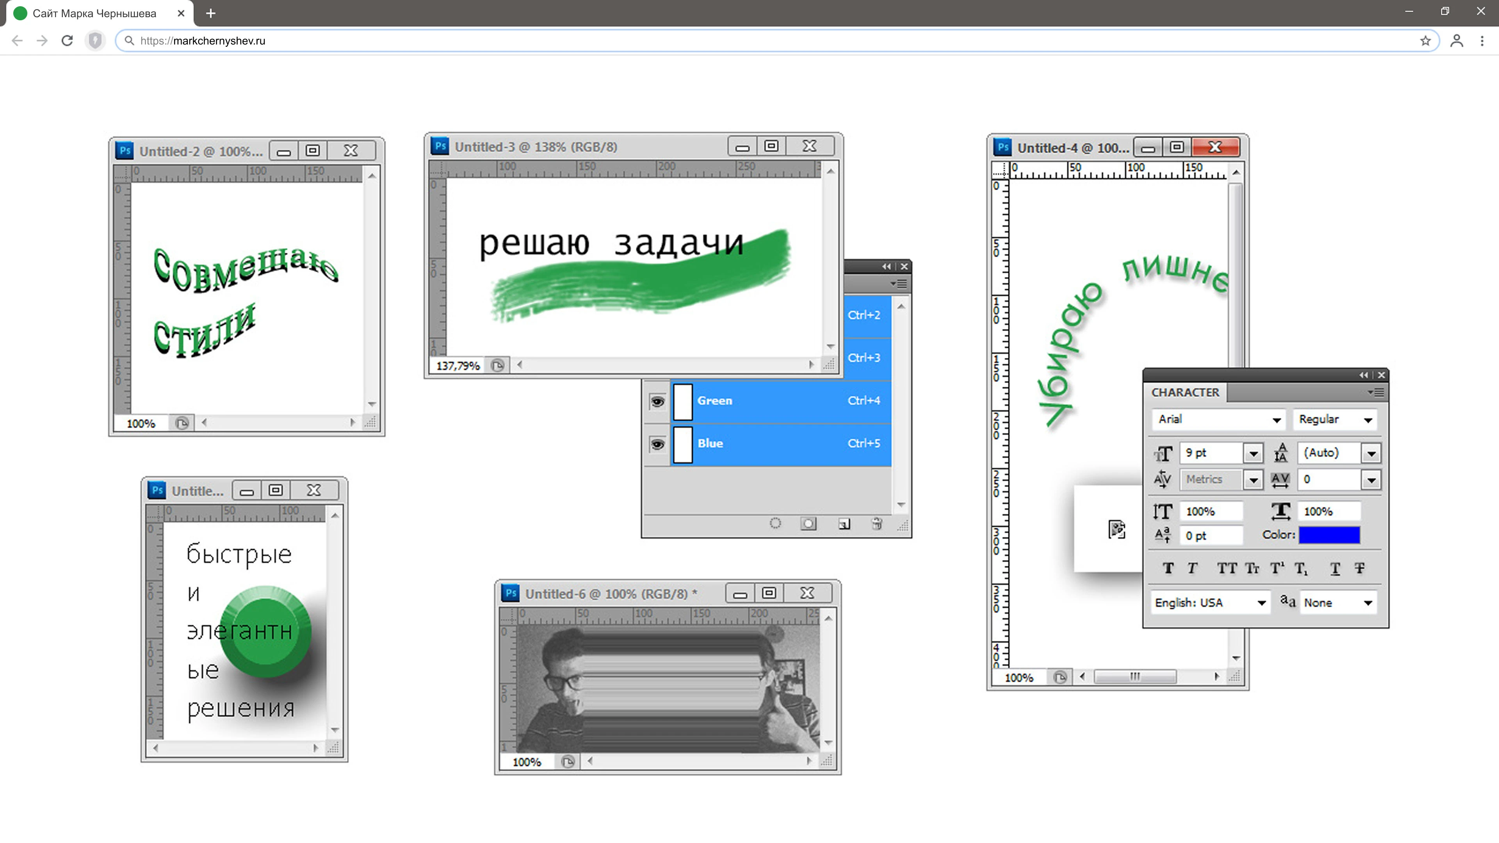Click the Green channel thumbnail
Screen dimensions: 1499x843
(x=683, y=402)
